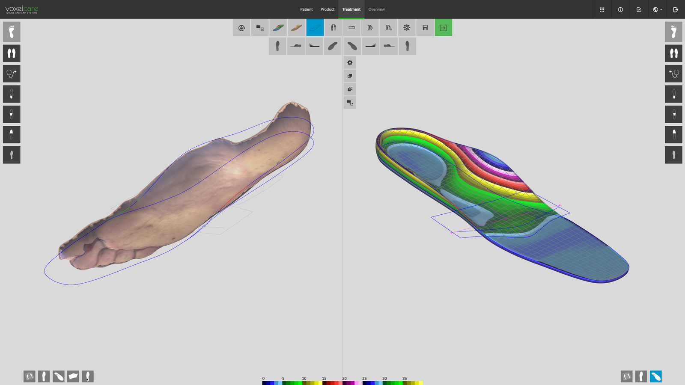685x385 pixels.
Task: Open the floating gear panel between viewports
Action: [350, 62]
